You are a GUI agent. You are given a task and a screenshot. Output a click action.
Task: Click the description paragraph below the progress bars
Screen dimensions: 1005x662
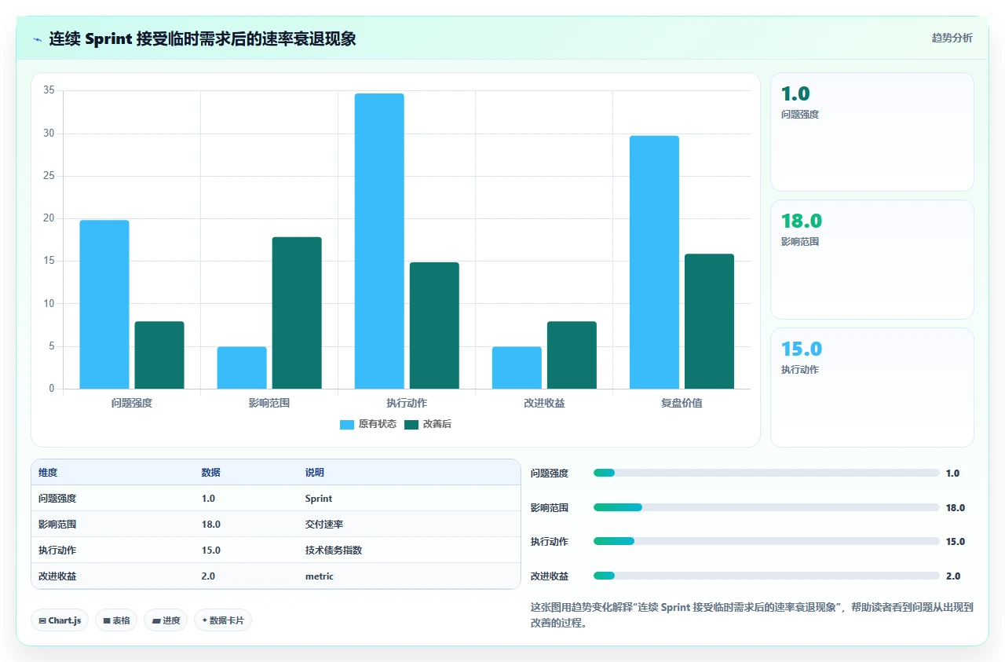(751, 615)
